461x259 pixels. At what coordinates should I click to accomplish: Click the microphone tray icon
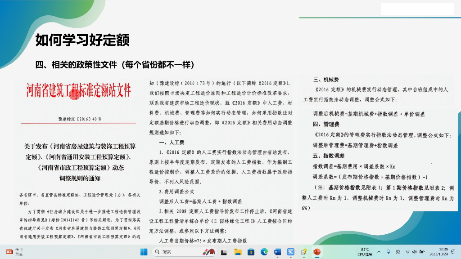click(389, 252)
